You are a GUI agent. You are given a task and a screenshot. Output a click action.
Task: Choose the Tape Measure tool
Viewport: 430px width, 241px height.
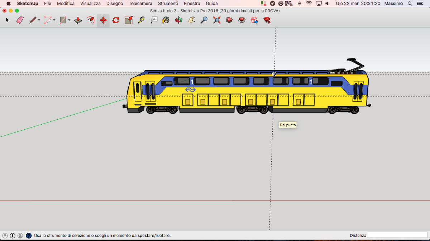point(141,20)
